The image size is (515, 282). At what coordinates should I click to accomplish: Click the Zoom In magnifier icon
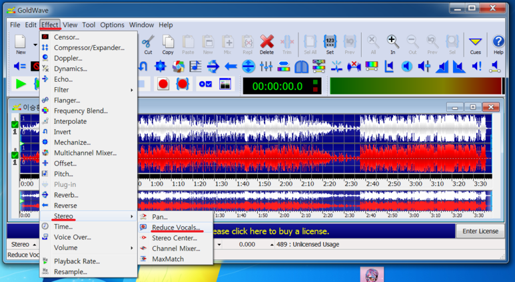(392, 42)
